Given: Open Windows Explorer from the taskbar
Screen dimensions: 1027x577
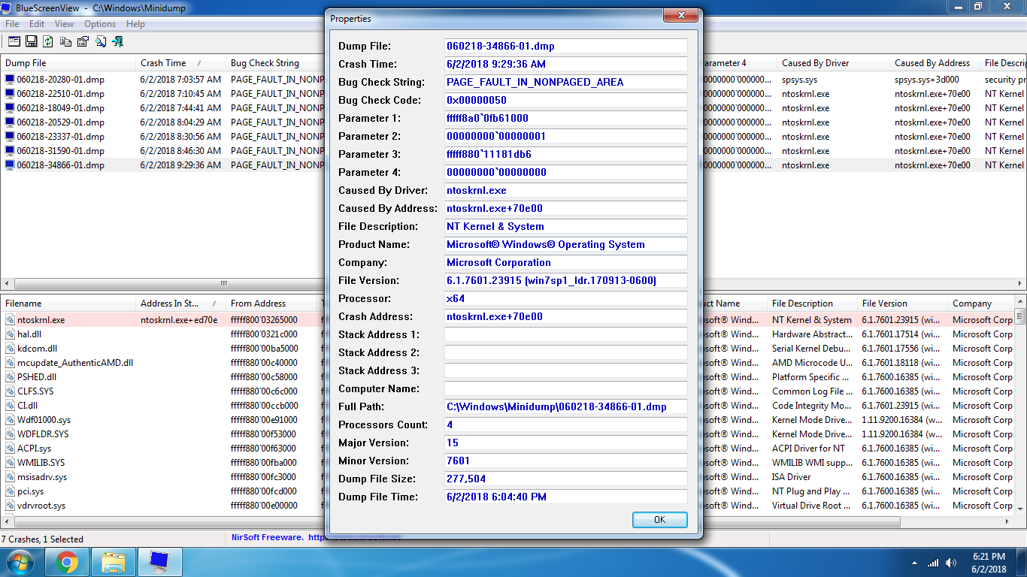Looking at the screenshot, I should (x=114, y=562).
